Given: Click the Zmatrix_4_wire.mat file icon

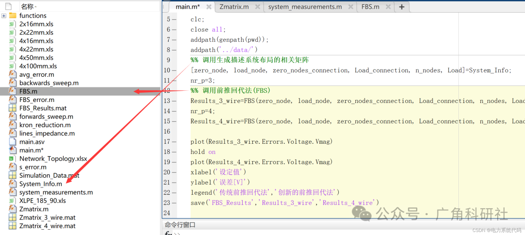Looking at the screenshot, I should click(x=12, y=226).
